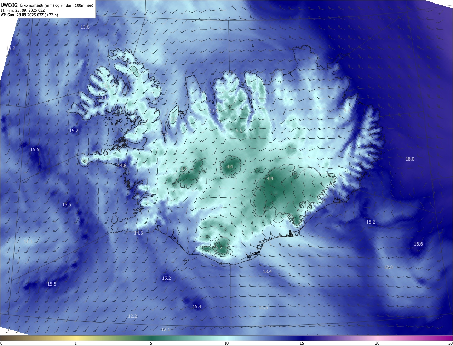This screenshot has width=453, height=346.
Task: Click the title line 'UWC/IG: Úrkomumætti (mm) og vindur í 100m hæð'
Action: (47, 5)
